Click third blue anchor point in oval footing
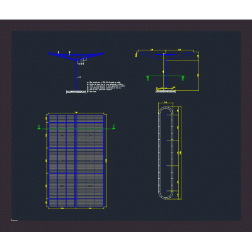The height and width of the screenshot is (252, 252). coord(166,166)
